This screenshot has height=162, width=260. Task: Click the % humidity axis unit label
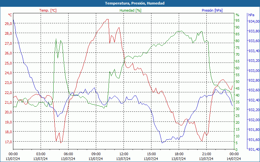[x=238, y=15]
